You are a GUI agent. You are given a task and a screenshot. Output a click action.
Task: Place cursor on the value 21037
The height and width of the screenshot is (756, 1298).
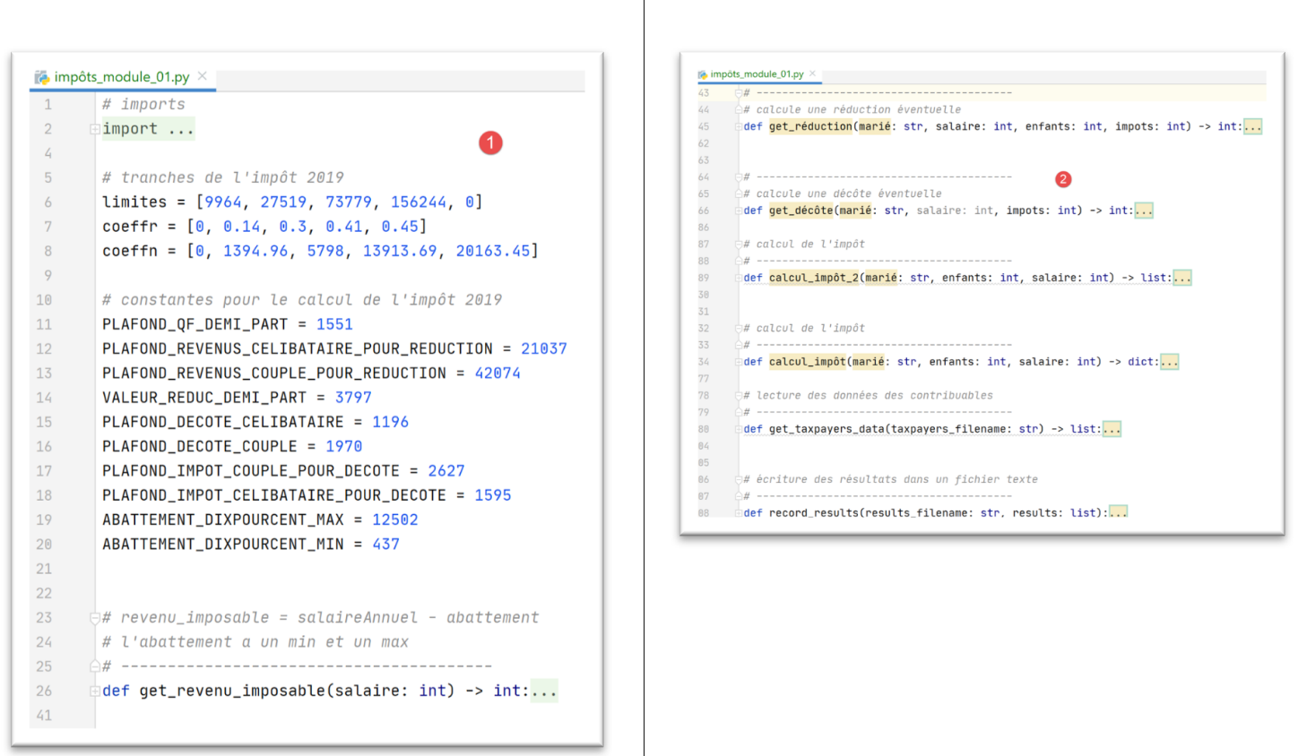coord(543,348)
